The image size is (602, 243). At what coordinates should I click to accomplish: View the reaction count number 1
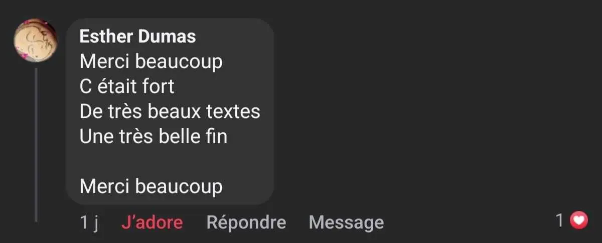[560, 220]
